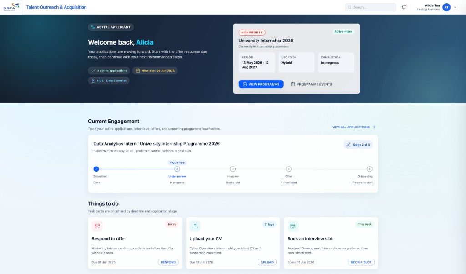Click the You're here tooltip label

coord(177,162)
